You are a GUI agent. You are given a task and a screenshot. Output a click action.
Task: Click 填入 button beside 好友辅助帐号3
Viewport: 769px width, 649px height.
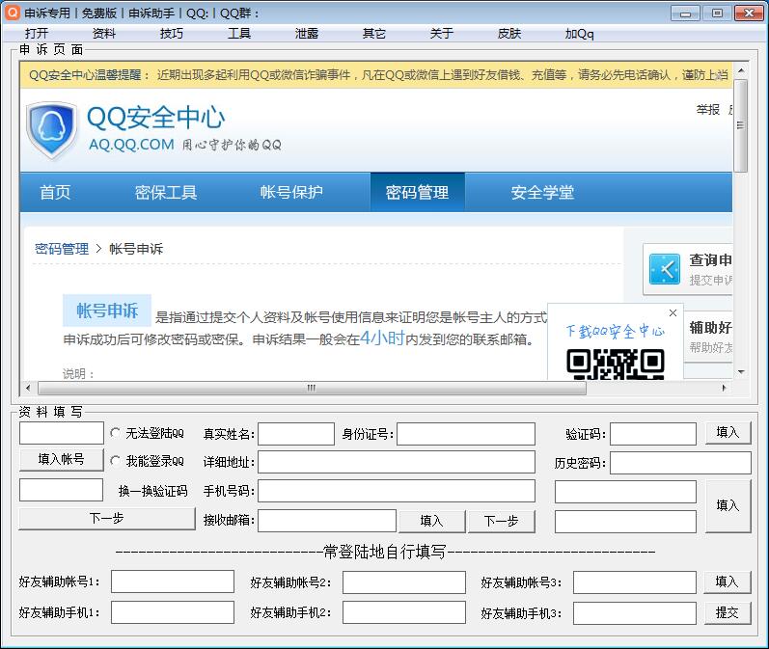[727, 581]
